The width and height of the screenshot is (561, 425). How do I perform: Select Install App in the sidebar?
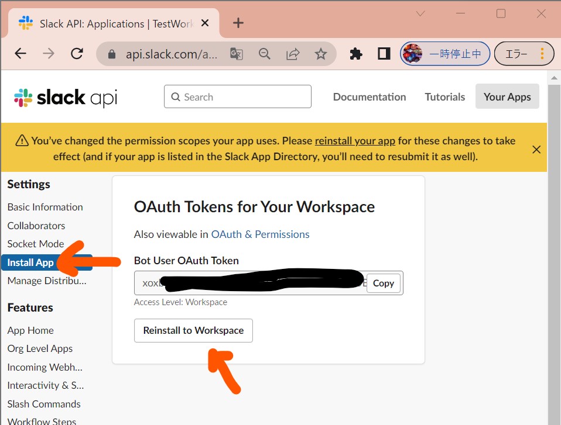(47, 262)
